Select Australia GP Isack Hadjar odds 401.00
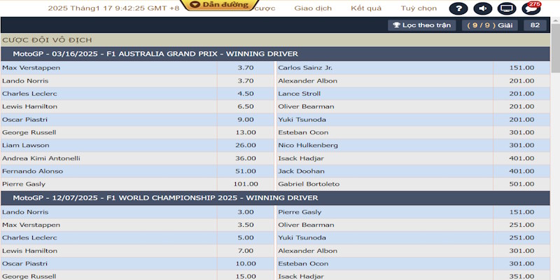 coord(521,158)
